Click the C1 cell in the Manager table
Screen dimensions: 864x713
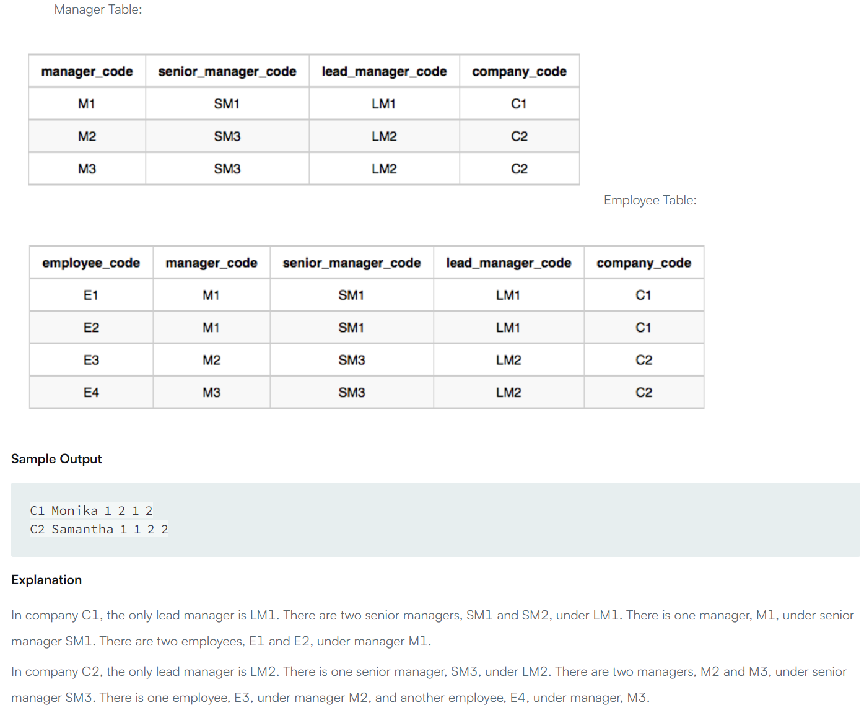coord(519,103)
